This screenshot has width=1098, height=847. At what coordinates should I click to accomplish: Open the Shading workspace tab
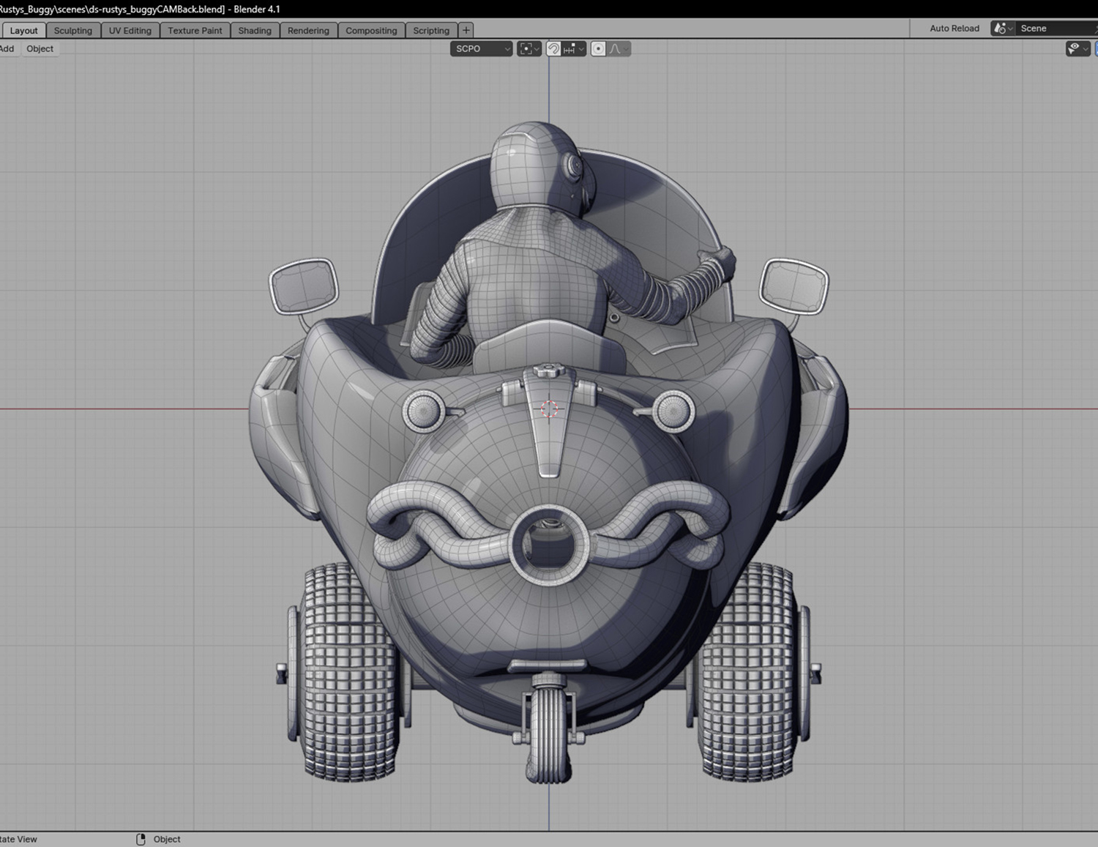pyautogui.click(x=255, y=31)
